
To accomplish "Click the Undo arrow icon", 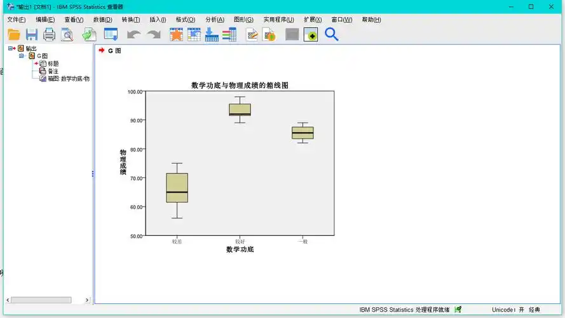I will [x=133, y=34].
